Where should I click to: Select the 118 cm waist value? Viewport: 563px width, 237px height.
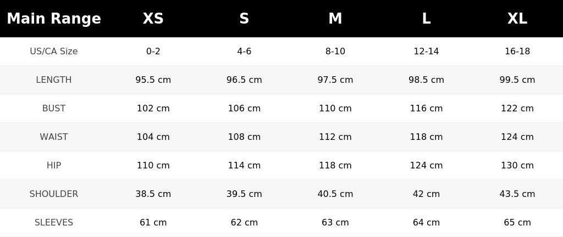point(426,137)
